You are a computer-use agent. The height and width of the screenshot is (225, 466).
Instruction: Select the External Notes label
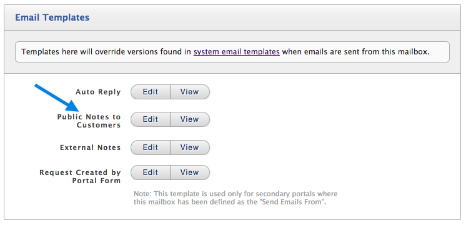(91, 147)
